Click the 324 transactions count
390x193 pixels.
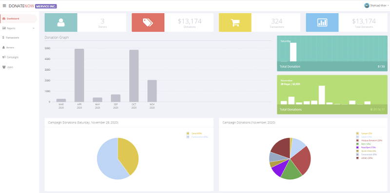(x=276, y=21)
